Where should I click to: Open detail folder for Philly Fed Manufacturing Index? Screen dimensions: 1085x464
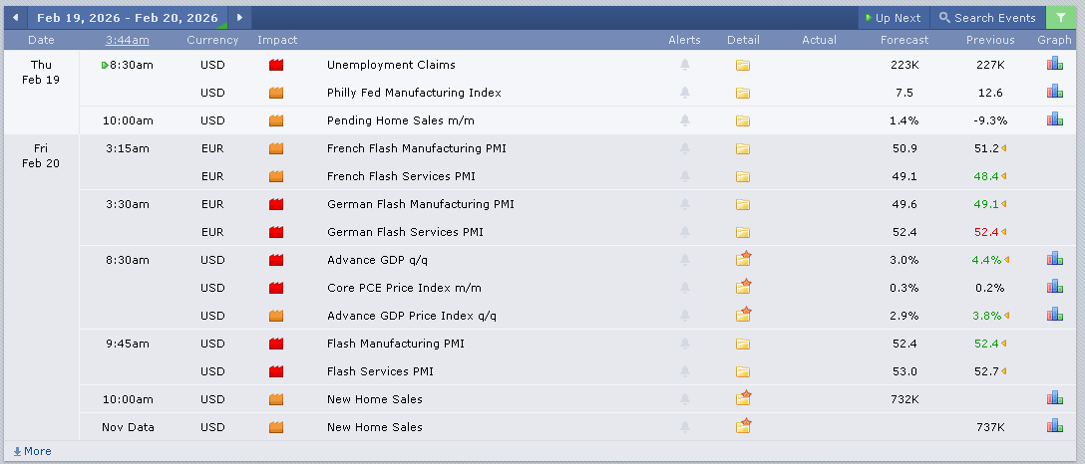point(742,93)
